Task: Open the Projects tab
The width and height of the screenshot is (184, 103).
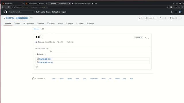Action: (x=51, y=23)
